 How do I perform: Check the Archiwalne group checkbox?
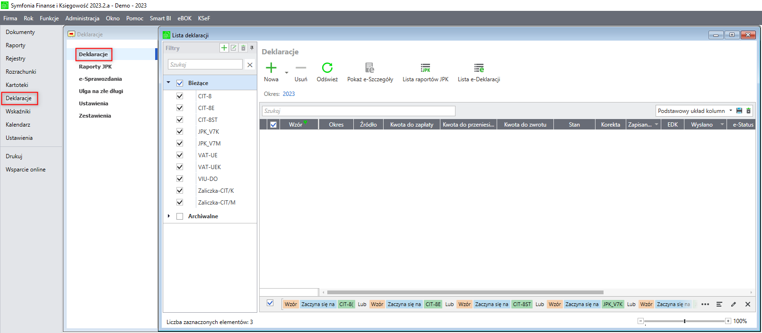click(x=180, y=216)
